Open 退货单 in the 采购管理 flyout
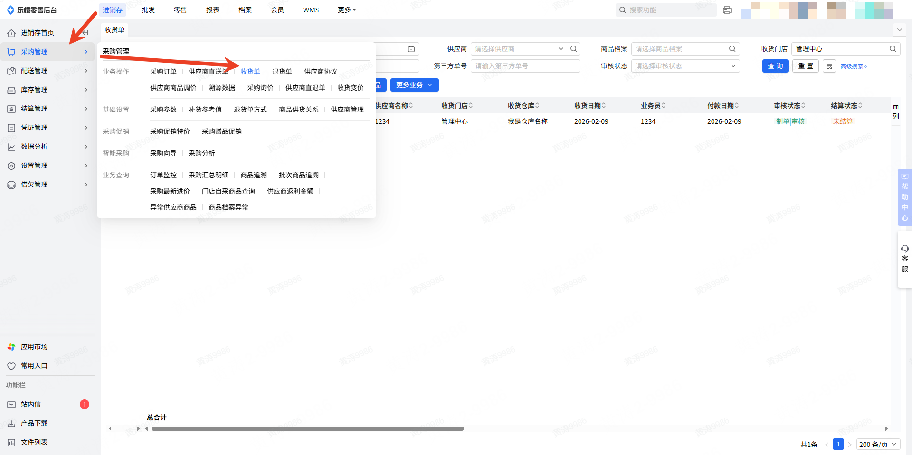 [x=282, y=72]
